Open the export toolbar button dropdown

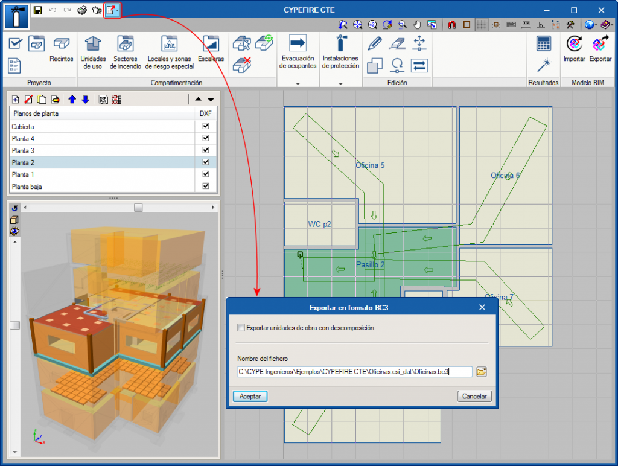(117, 10)
